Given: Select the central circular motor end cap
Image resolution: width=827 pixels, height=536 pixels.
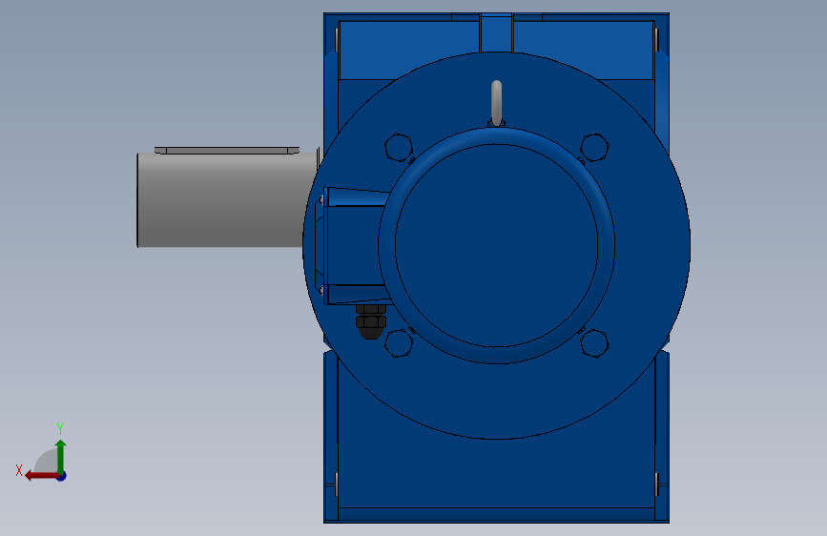Looking at the screenshot, I should pyautogui.click(x=496, y=245).
